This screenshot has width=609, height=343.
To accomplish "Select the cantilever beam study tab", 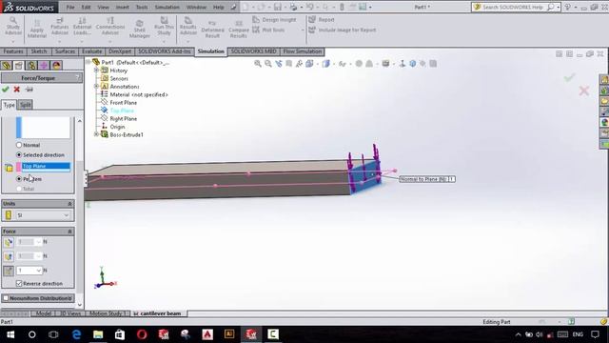I will (x=157, y=313).
